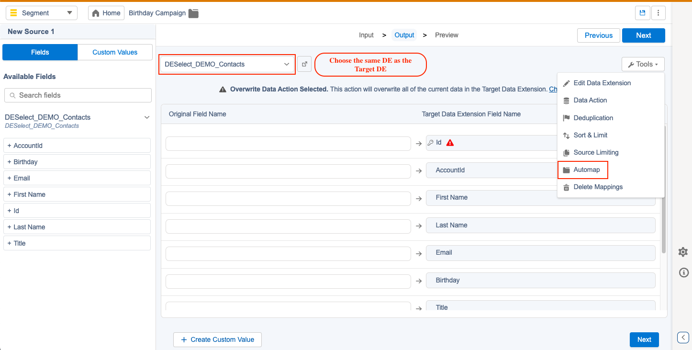Click the Previous button
Screen dimensions: 692x350
[599, 35]
